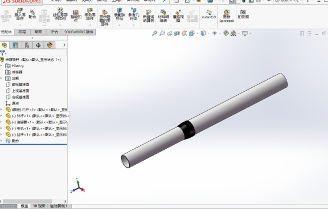Click the Dynamic Annotation Views icon
This screenshot has height=209, width=328.
coord(184,33)
